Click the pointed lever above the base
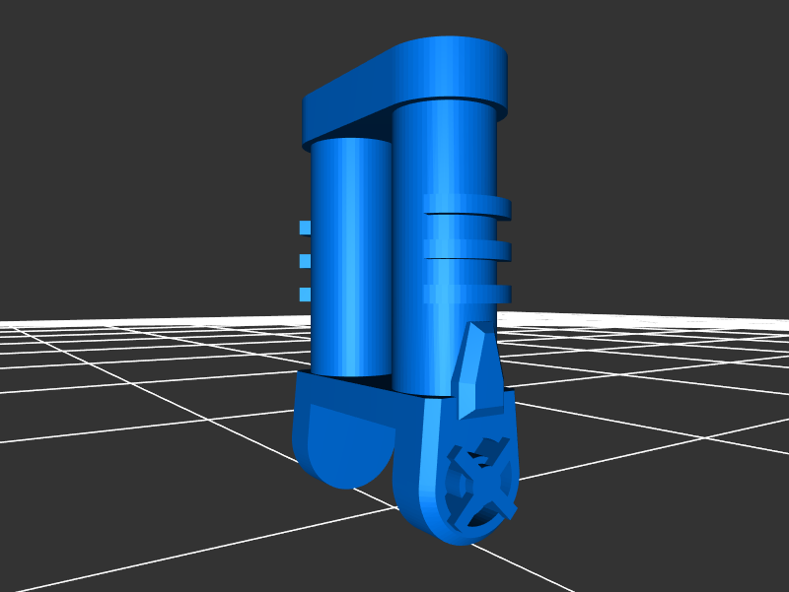This screenshot has height=592, width=789. coord(477,366)
